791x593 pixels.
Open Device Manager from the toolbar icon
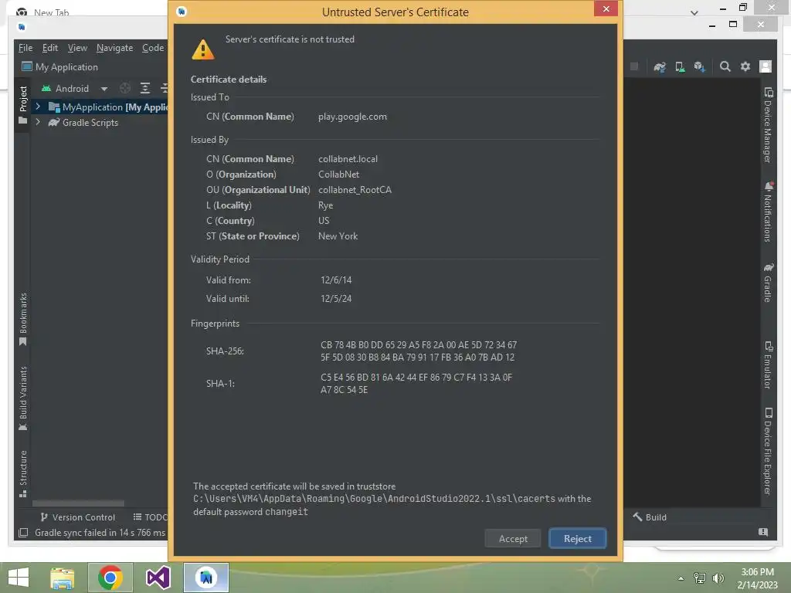[x=680, y=66]
